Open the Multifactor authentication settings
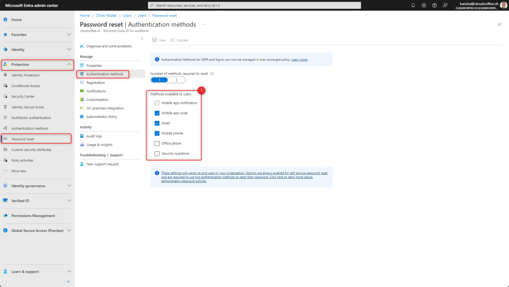509x287 pixels. (31, 117)
